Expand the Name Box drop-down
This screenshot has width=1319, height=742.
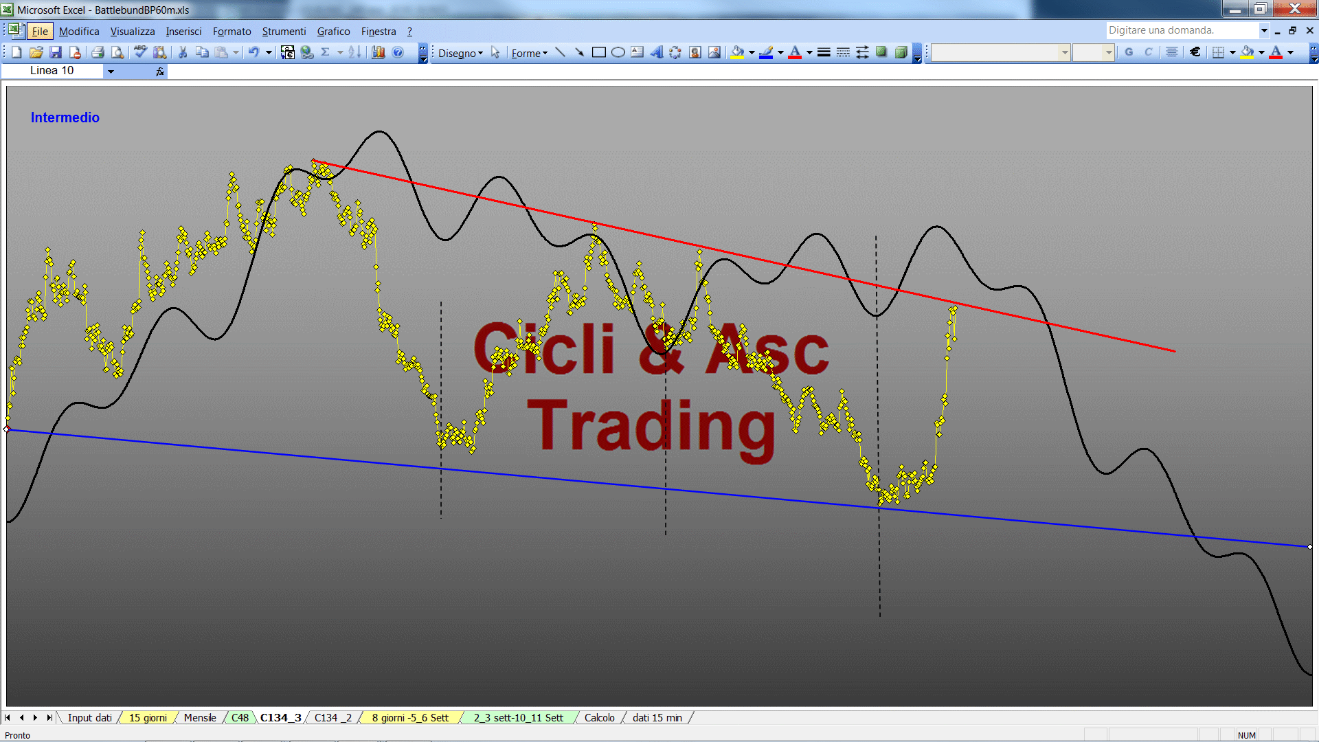pos(111,71)
